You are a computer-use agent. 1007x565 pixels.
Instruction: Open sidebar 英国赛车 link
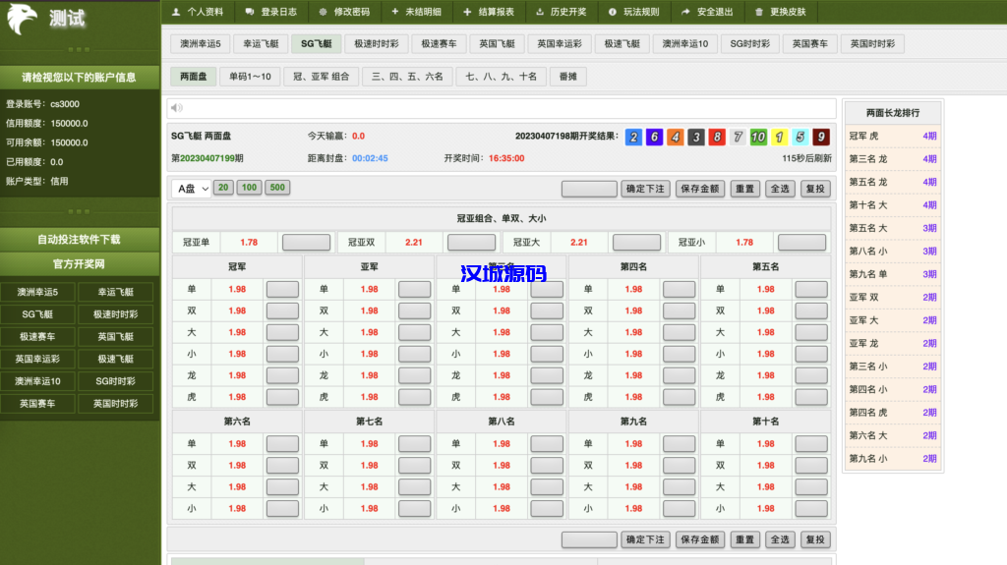tap(38, 404)
